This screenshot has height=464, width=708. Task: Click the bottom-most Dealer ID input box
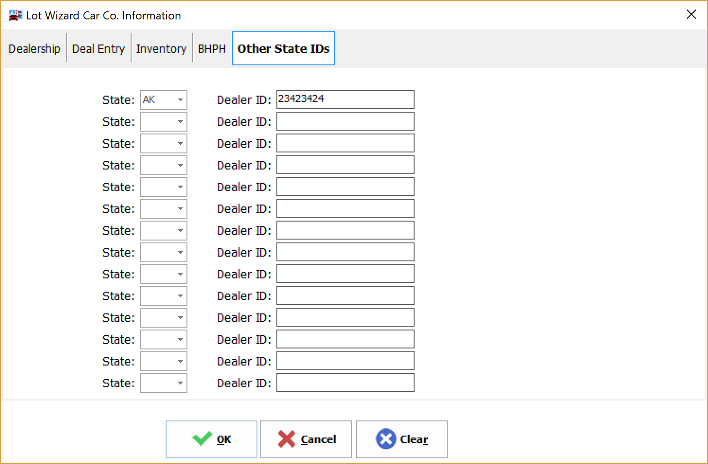point(345,383)
